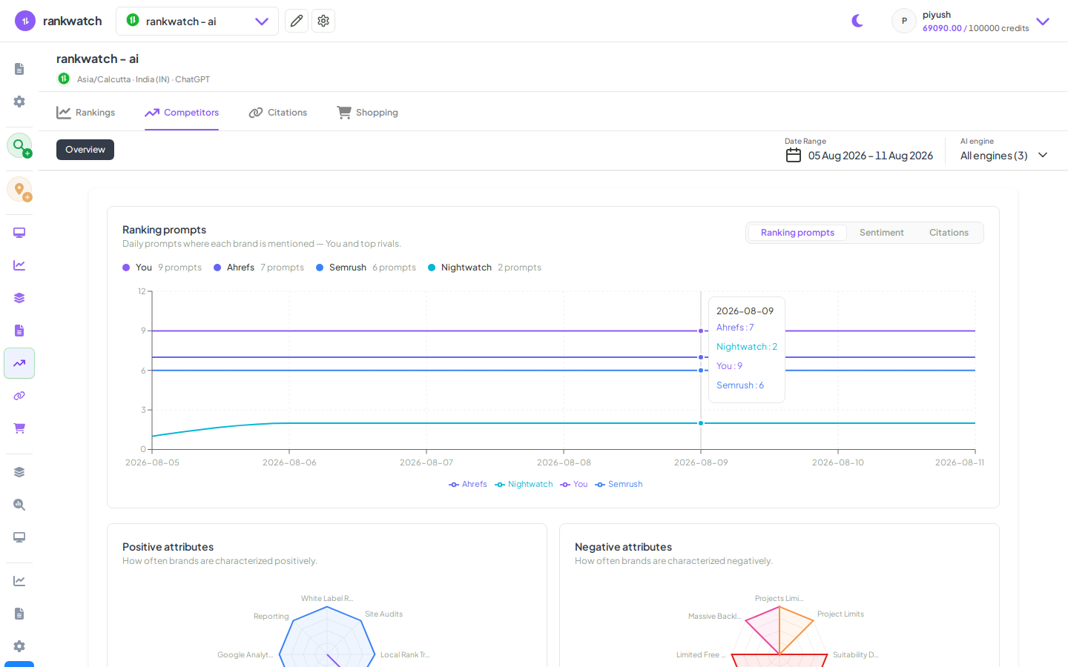The image size is (1068, 667).
Task: Switch to the Rankings tab
Action: tap(86, 113)
